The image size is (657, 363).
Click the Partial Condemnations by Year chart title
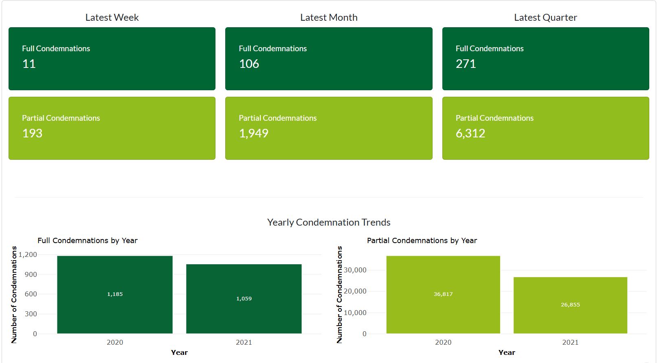(x=422, y=241)
